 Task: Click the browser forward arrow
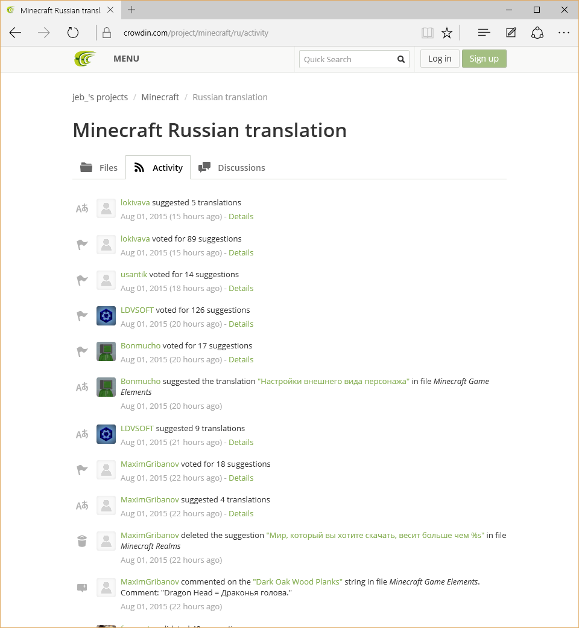(43, 33)
